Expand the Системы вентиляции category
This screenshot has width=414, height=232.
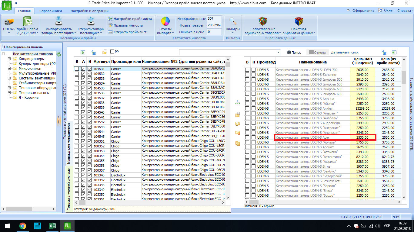point(9,78)
